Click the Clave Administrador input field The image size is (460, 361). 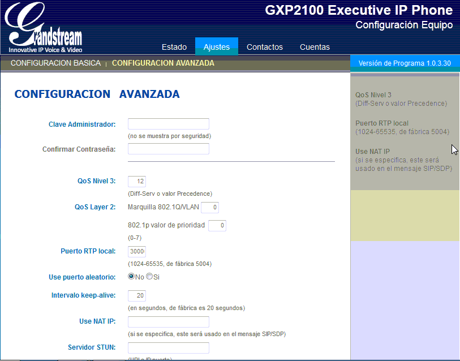click(168, 124)
